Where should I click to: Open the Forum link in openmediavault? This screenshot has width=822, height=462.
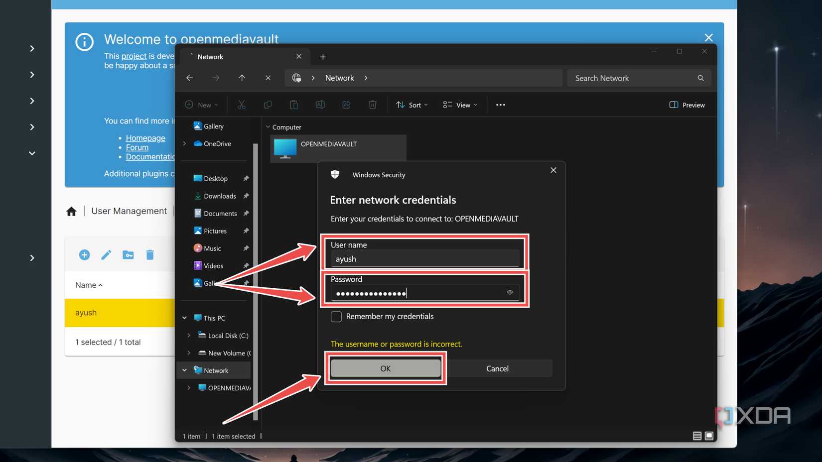pos(137,147)
